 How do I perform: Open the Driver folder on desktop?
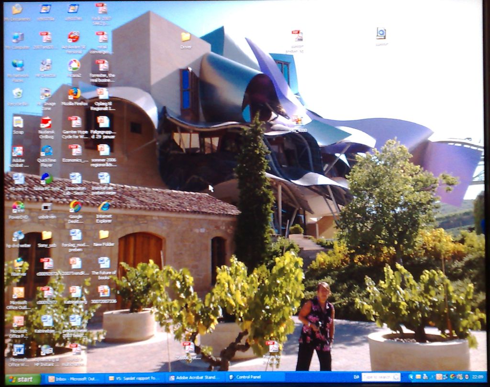point(186,37)
